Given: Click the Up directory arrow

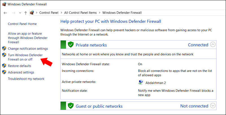Looking at the screenshot, I should 26,13.
